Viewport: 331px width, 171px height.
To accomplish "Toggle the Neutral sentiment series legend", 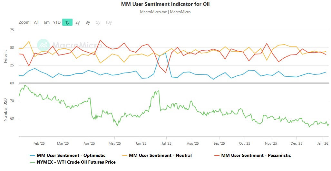I will pos(160,156).
